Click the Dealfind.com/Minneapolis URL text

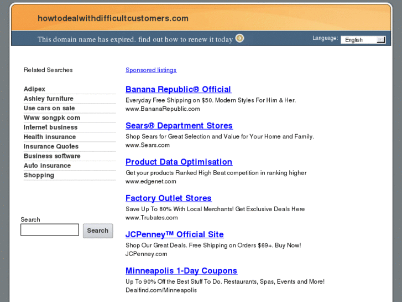pos(161,290)
